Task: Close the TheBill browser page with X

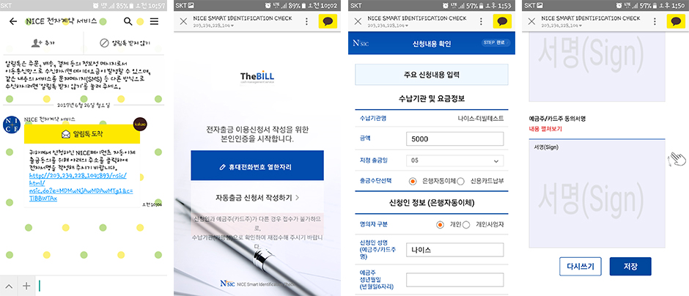Action: click(x=184, y=21)
